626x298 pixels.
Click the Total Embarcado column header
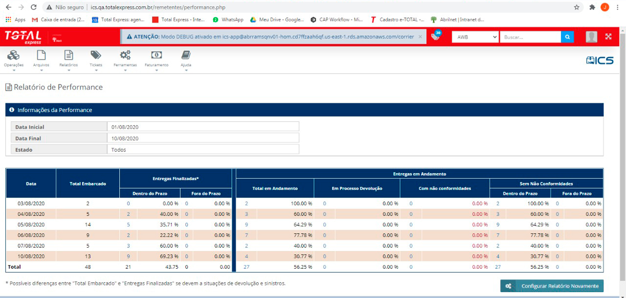[x=88, y=183]
